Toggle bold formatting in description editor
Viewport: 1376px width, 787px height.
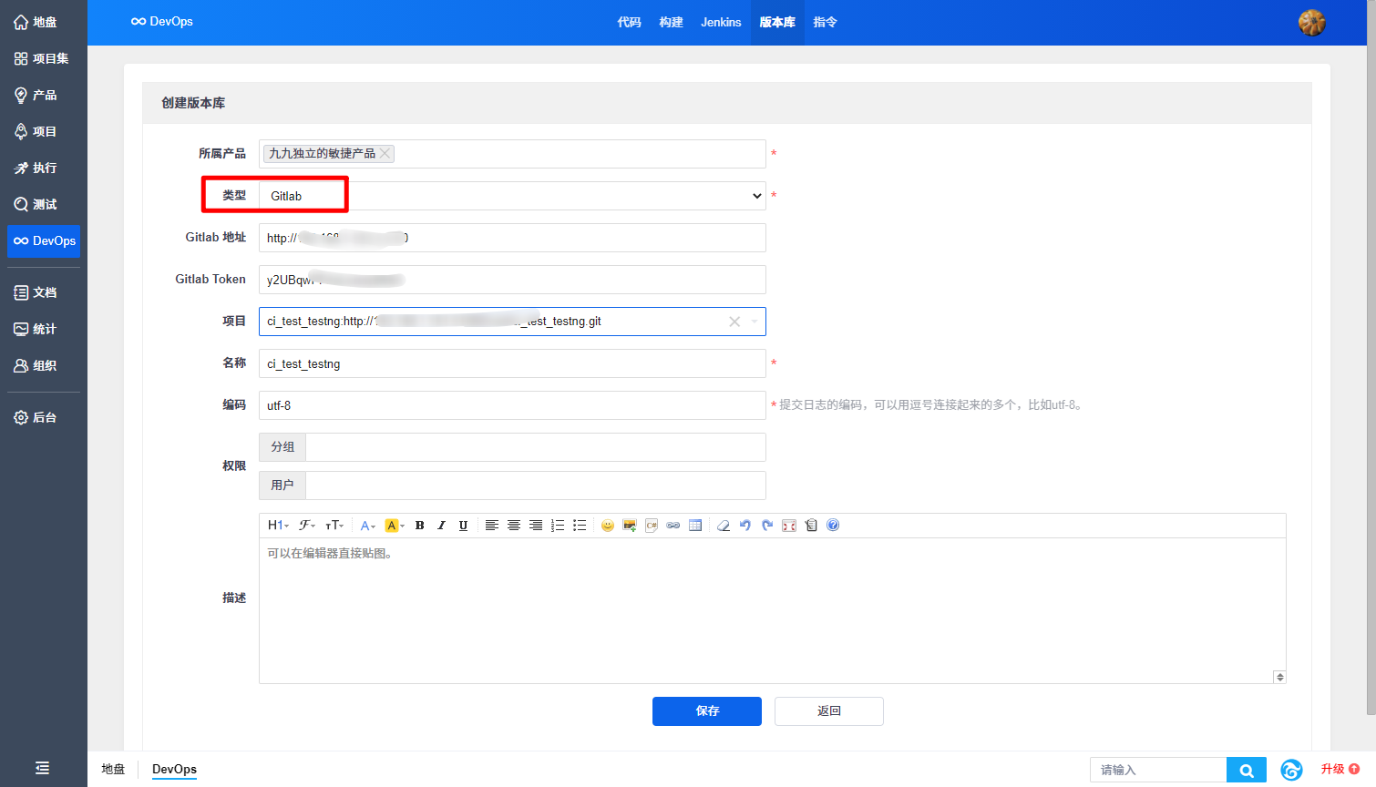(420, 526)
